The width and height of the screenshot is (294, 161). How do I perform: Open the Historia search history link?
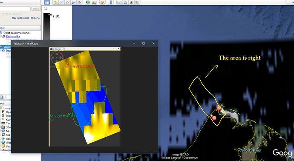click(x=35, y=18)
